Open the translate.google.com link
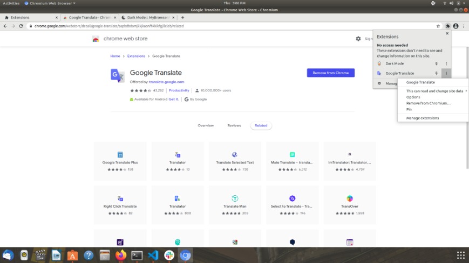 coord(167,82)
